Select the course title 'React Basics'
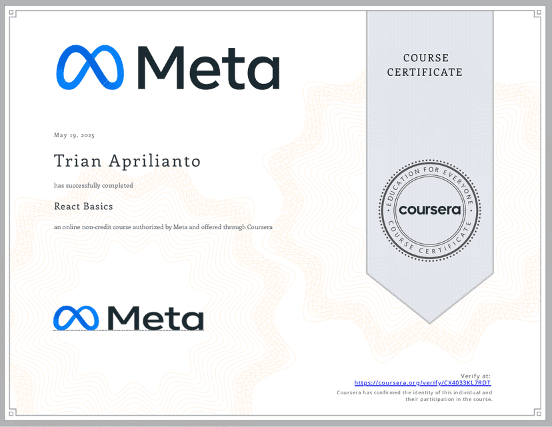The height and width of the screenshot is (427, 552). tap(83, 207)
